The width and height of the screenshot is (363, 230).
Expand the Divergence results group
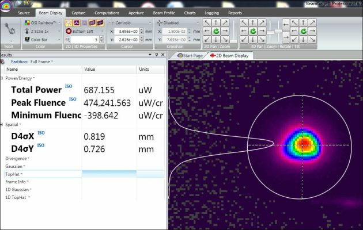point(16,158)
